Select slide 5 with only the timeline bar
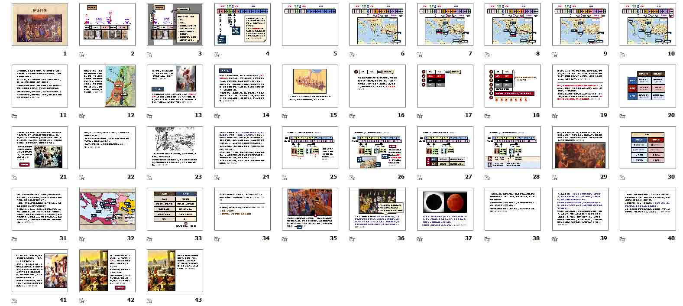 tap(310, 25)
